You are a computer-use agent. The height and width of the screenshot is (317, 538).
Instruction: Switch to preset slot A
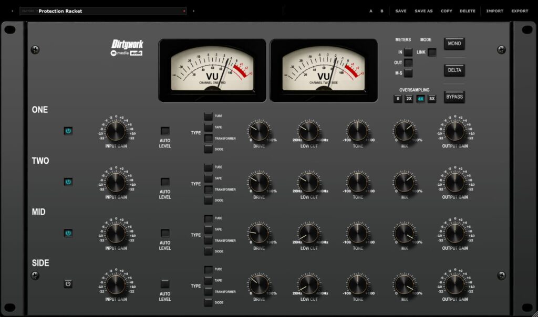pos(371,11)
